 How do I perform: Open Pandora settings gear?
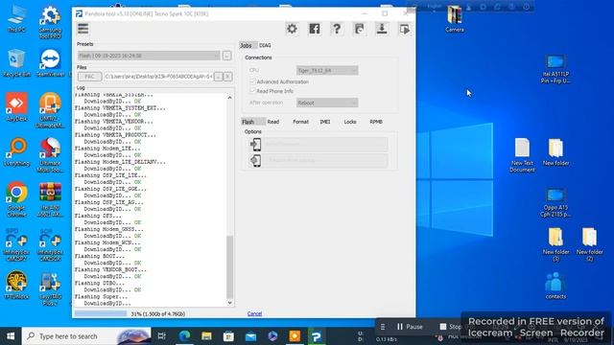pos(292,29)
